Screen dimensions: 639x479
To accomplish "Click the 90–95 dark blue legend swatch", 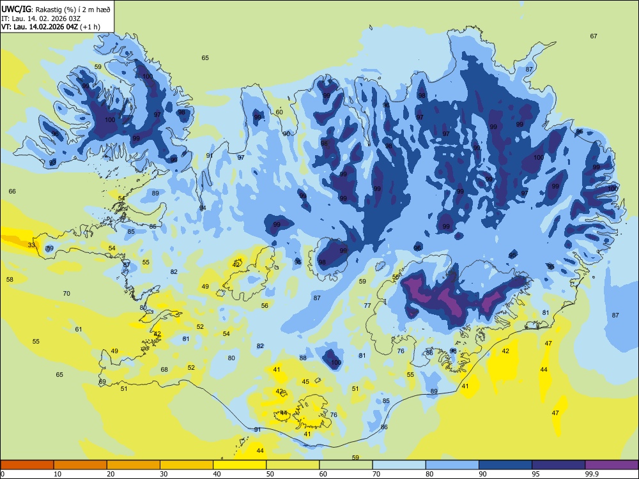I will [x=505, y=465].
